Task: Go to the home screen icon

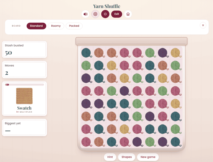Action: tap(128, 14)
